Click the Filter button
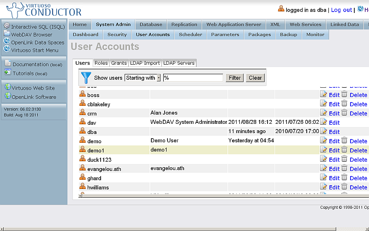The width and height of the screenshot is (369, 231). (x=235, y=78)
